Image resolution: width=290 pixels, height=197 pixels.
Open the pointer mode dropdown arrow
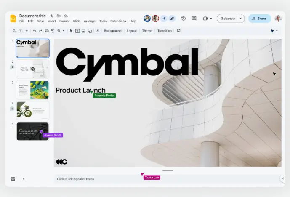tap(277, 31)
